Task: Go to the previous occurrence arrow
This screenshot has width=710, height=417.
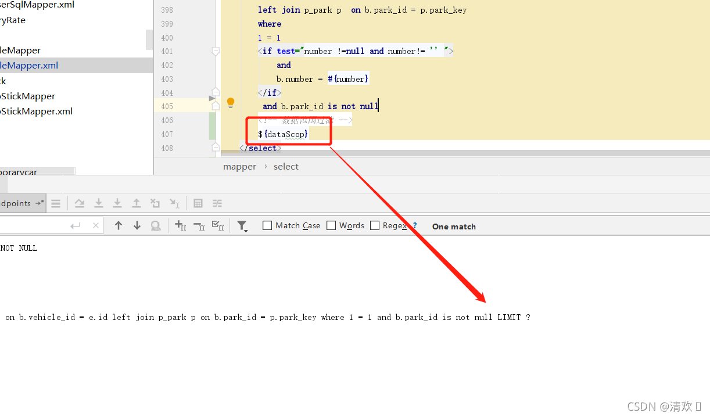Action: click(119, 226)
